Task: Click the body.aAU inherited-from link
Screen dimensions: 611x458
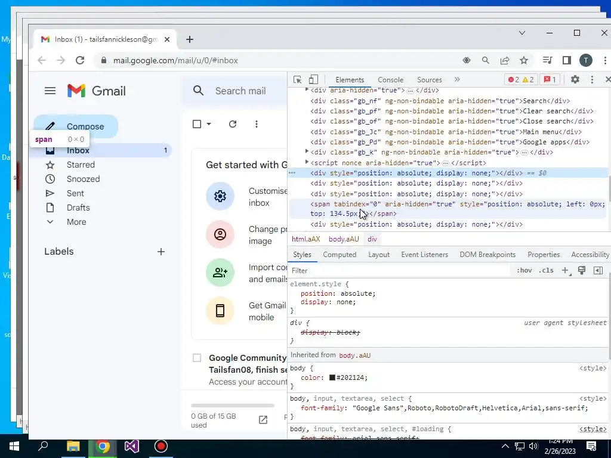Action: [354, 355]
